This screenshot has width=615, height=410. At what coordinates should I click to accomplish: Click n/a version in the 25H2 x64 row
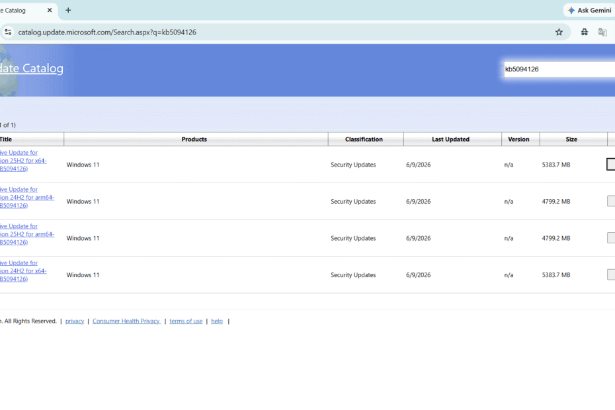[x=509, y=165]
